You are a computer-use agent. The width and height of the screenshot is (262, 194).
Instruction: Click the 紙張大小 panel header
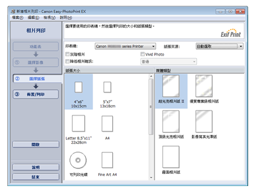tap(109, 70)
